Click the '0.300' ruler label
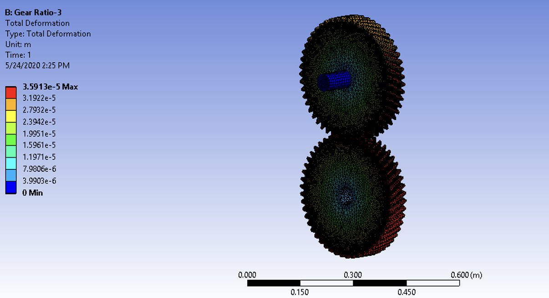 353,275
